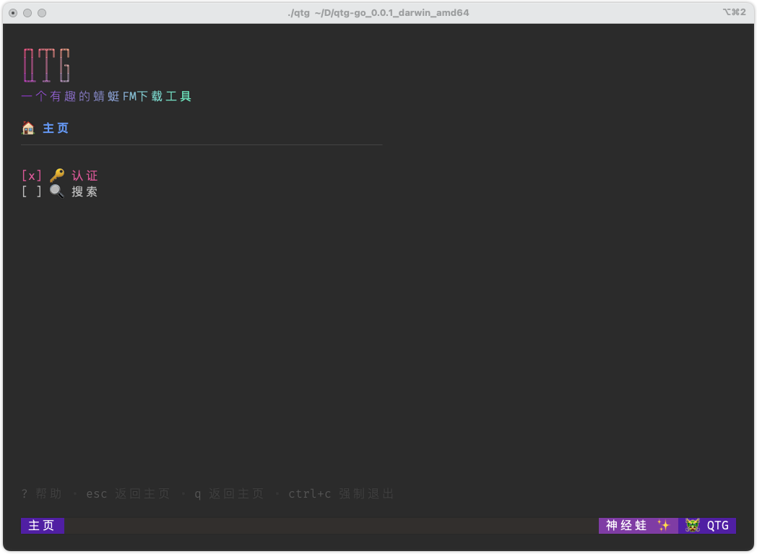The width and height of the screenshot is (757, 554).
Task: Click the magnifier icon for 搜索
Action: pos(57,191)
